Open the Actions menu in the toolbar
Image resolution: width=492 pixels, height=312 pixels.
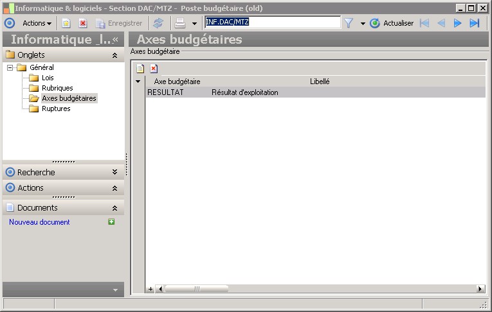click(37, 23)
